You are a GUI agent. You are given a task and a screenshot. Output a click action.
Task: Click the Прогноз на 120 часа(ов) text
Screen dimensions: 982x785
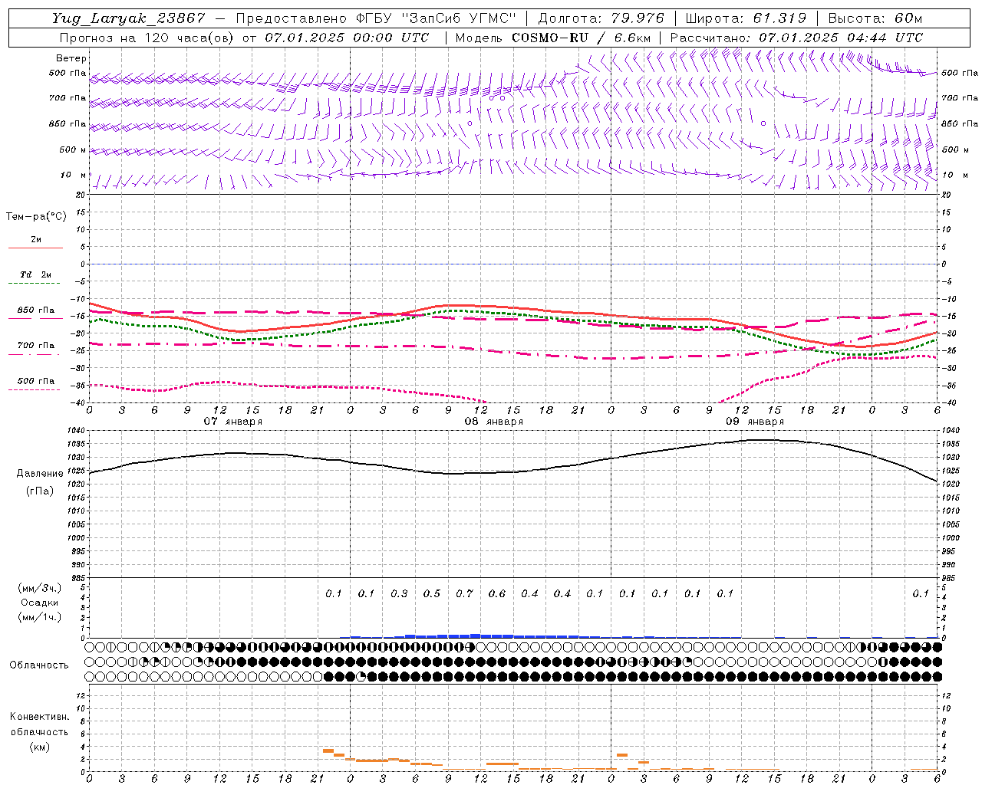point(147,38)
